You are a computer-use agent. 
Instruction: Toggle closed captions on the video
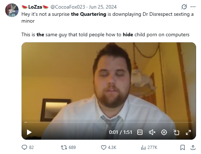tap(140, 132)
